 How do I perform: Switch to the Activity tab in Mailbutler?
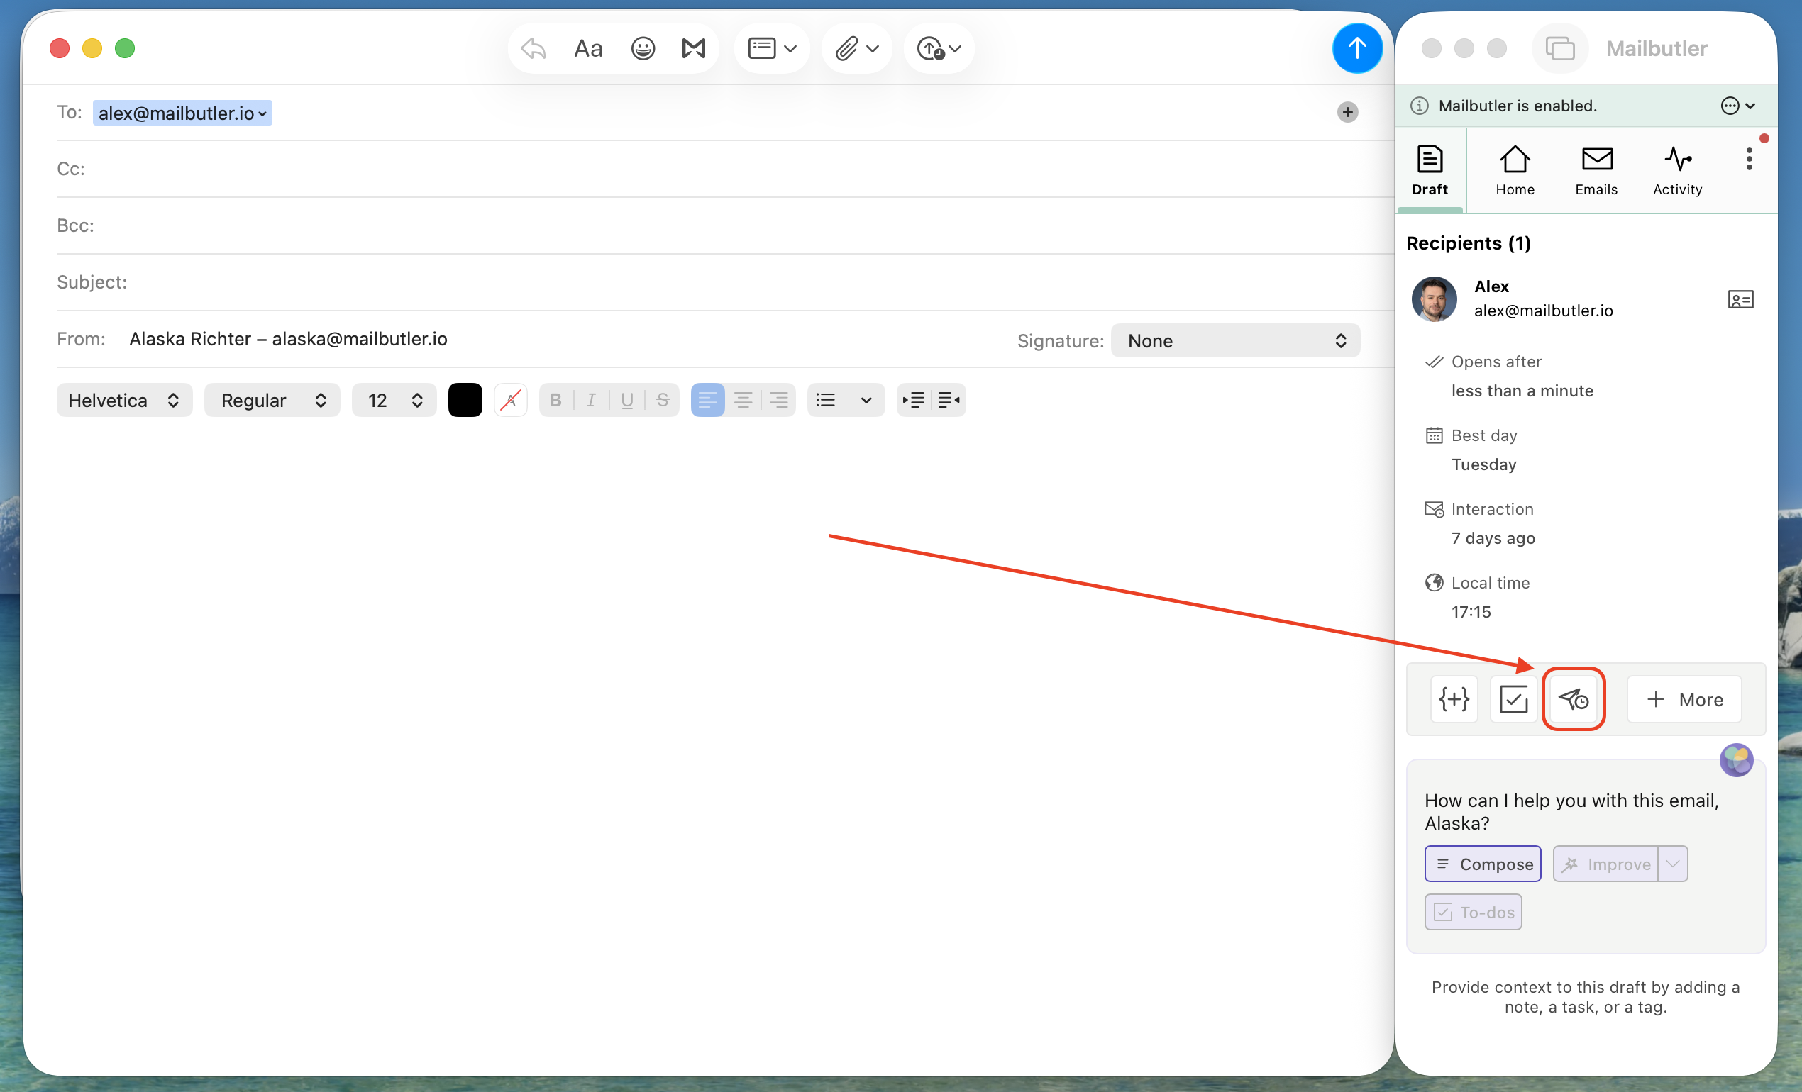click(x=1677, y=170)
